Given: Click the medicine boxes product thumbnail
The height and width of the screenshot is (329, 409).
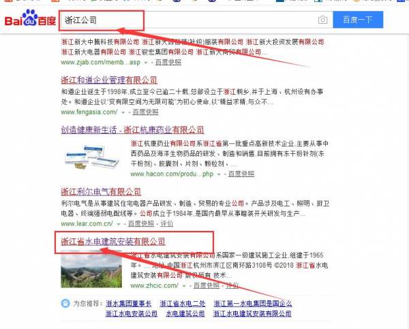Looking at the screenshot, I should point(91,157).
